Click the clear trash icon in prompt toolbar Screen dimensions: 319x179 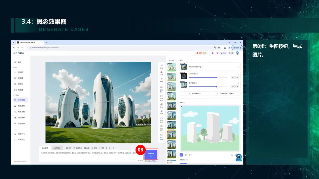113,148
